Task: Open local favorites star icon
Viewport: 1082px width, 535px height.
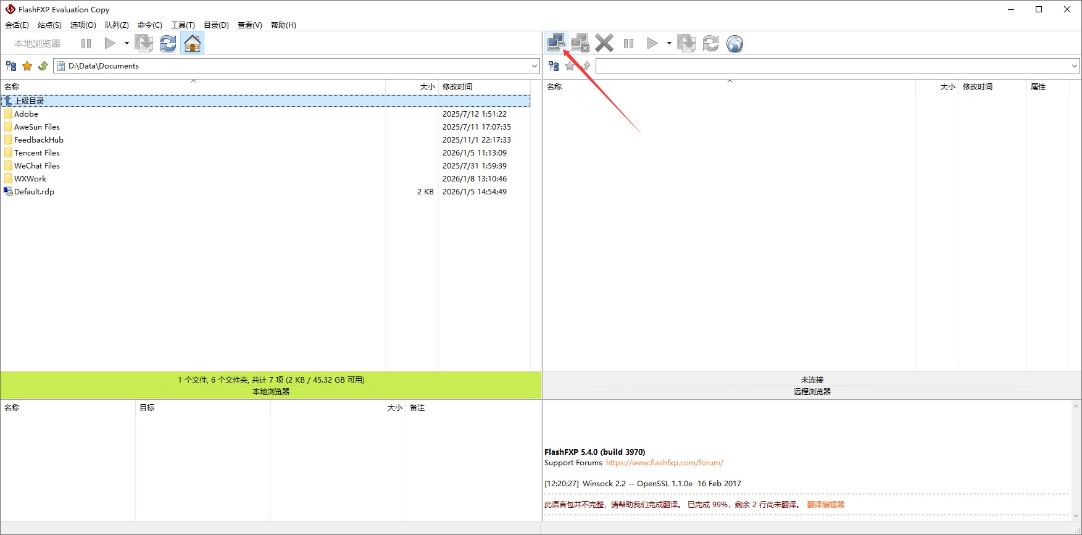Action: (x=27, y=66)
